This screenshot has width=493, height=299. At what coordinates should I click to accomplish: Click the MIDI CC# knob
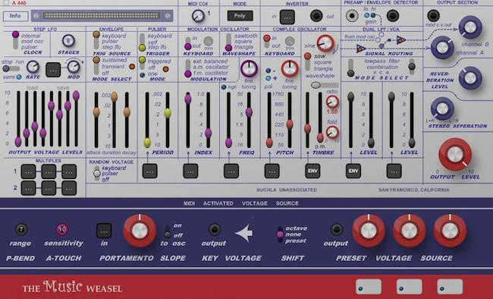198,15
